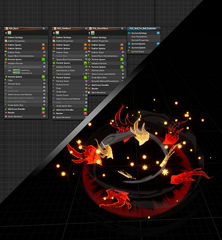Viewport: 222px width, 240px height.
Task: Open FlairBurst emitter's header options icon
Action: tap(86, 28)
